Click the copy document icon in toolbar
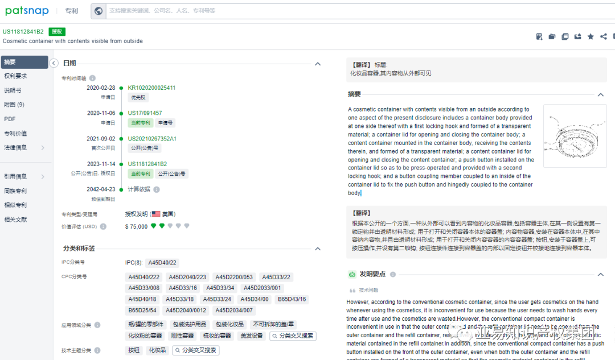615x360 pixels. [x=565, y=36]
